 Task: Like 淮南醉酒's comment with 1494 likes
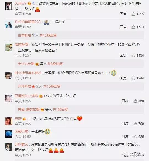[133, 55]
